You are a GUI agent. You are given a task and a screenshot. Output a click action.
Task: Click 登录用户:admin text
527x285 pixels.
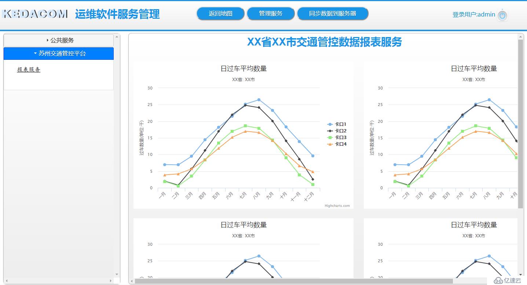[474, 15]
